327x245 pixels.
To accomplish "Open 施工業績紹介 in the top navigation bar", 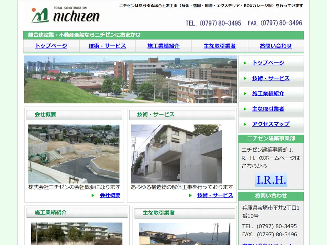I will coord(163,46).
